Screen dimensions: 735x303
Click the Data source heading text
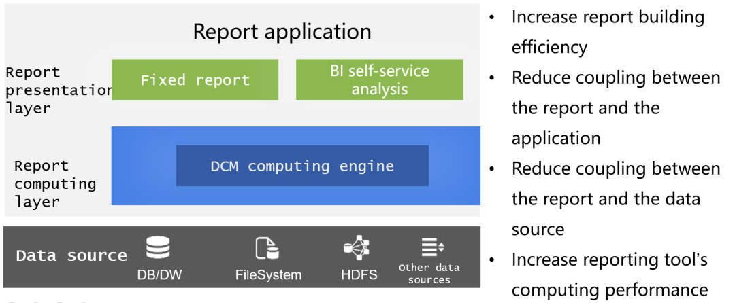[71, 255]
